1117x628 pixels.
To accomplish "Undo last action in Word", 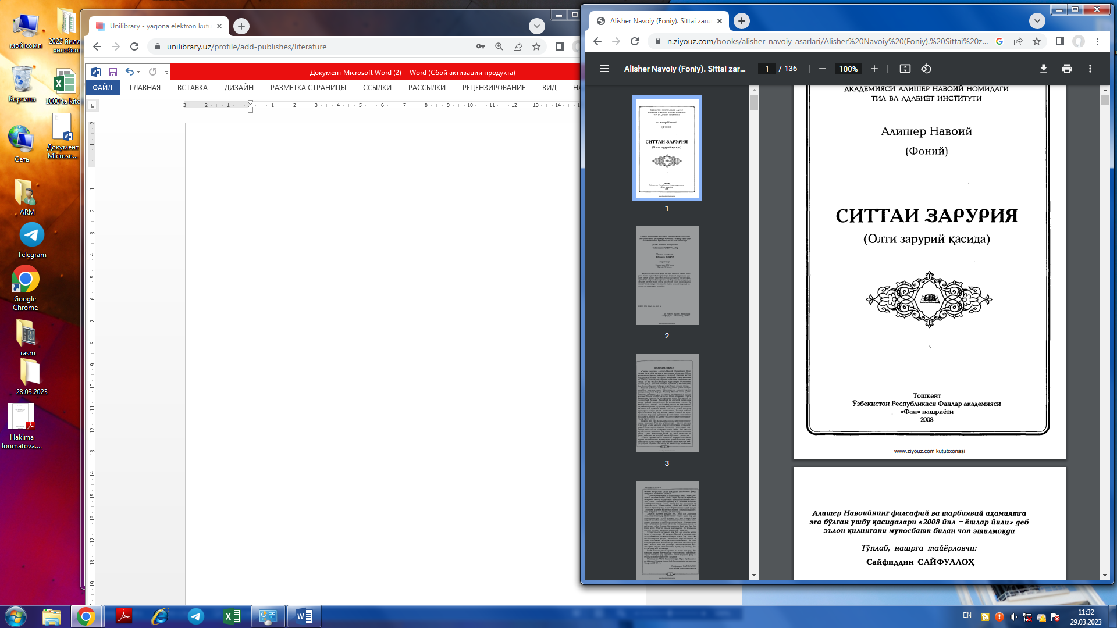I will click(129, 72).
